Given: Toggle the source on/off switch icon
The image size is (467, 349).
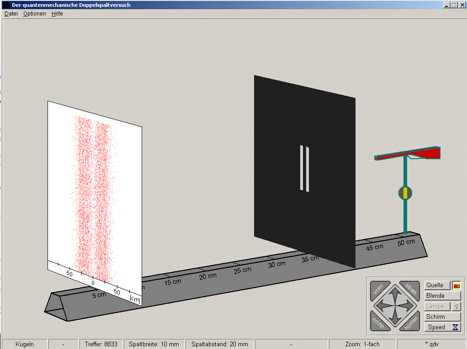Looking at the screenshot, I should (x=456, y=285).
